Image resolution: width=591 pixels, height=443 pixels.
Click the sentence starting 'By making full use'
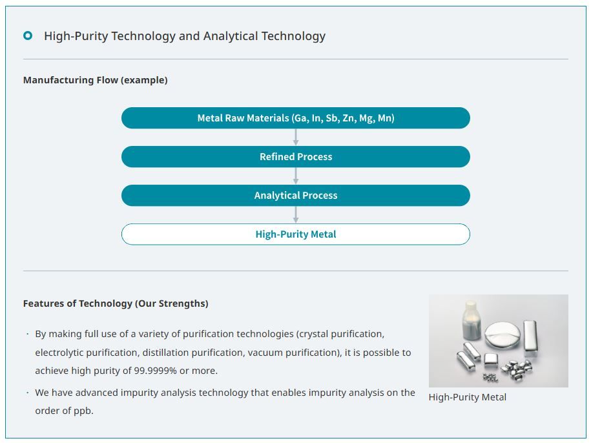[x=209, y=335]
